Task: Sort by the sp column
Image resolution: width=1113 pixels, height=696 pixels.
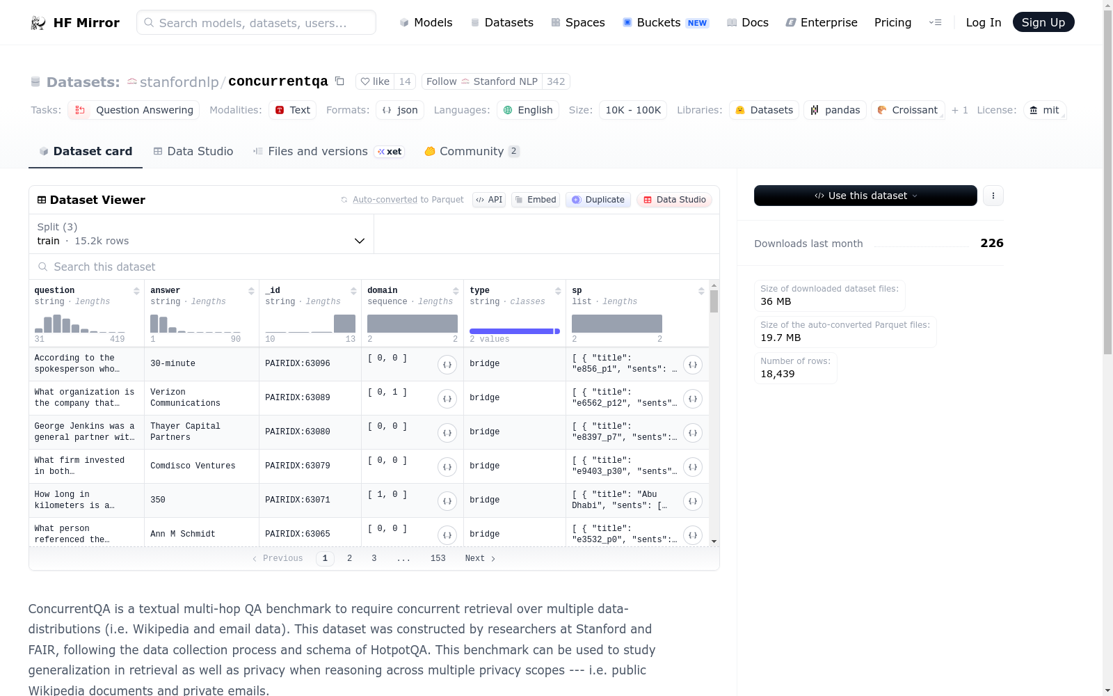Action: (701, 291)
